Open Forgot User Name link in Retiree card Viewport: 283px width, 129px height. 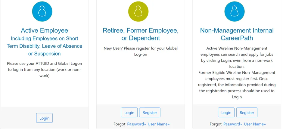tap(158, 124)
